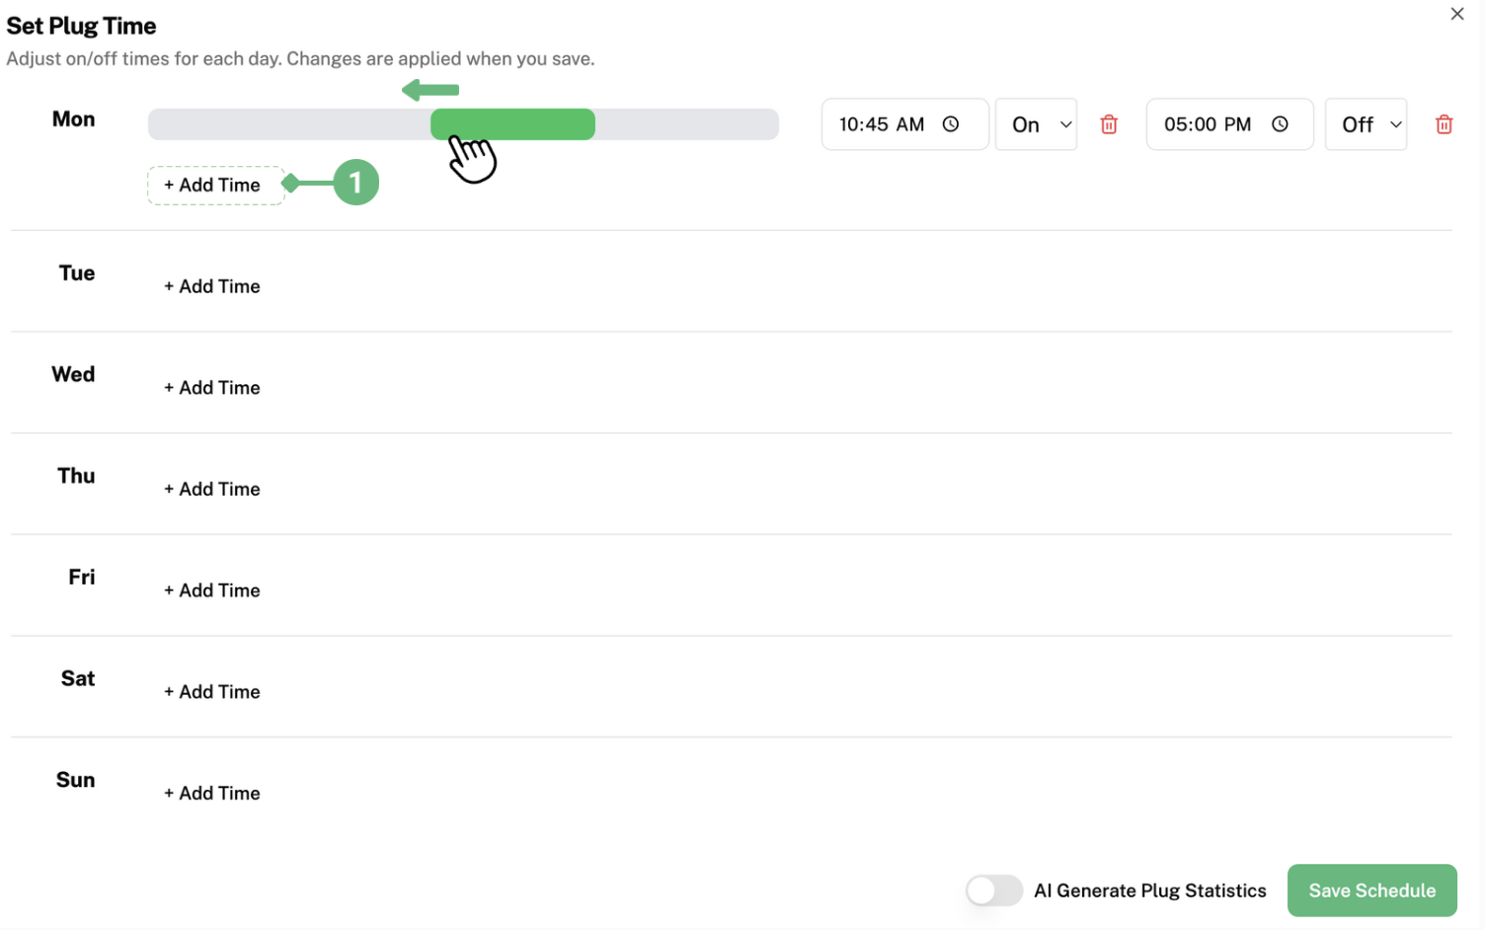The image size is (1485, 930).
Task: Add a time slot for Tuesday
Action: coord(213,286)
